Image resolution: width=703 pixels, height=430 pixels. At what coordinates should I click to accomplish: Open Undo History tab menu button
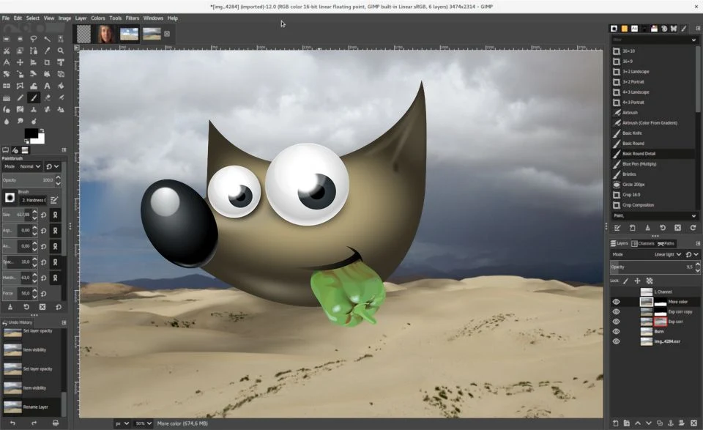[64, 322]
